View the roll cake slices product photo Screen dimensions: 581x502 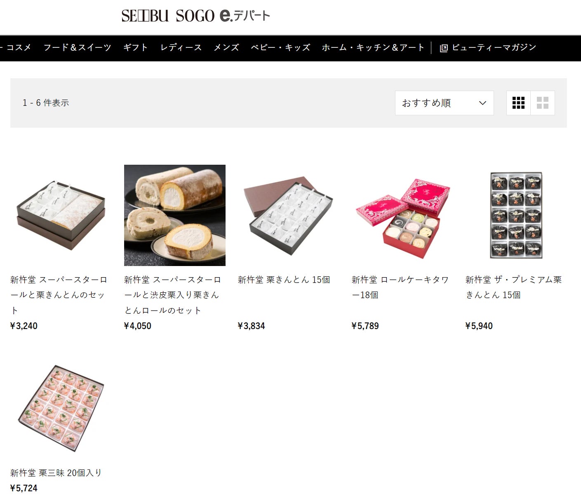[175, 215]
